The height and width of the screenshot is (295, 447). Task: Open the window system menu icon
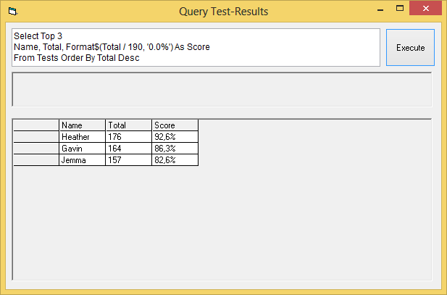pos(12,12)
